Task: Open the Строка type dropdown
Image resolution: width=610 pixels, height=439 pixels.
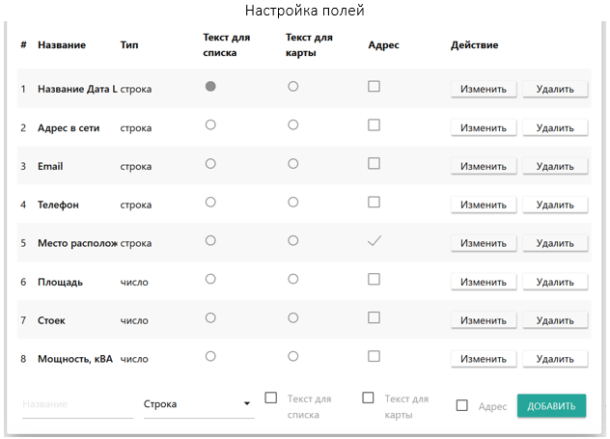Action: [198, 404]
